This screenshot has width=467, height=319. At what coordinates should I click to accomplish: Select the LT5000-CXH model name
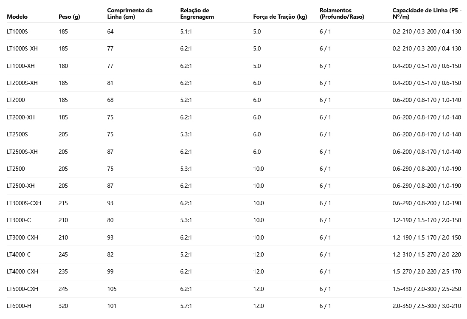pos(23,289)
